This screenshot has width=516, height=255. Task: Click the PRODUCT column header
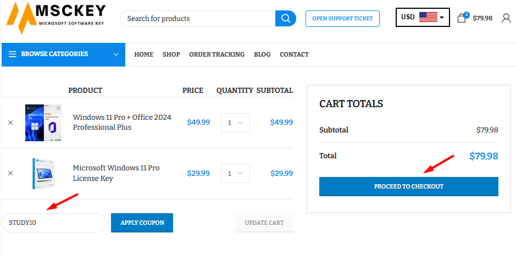(85, 91)
